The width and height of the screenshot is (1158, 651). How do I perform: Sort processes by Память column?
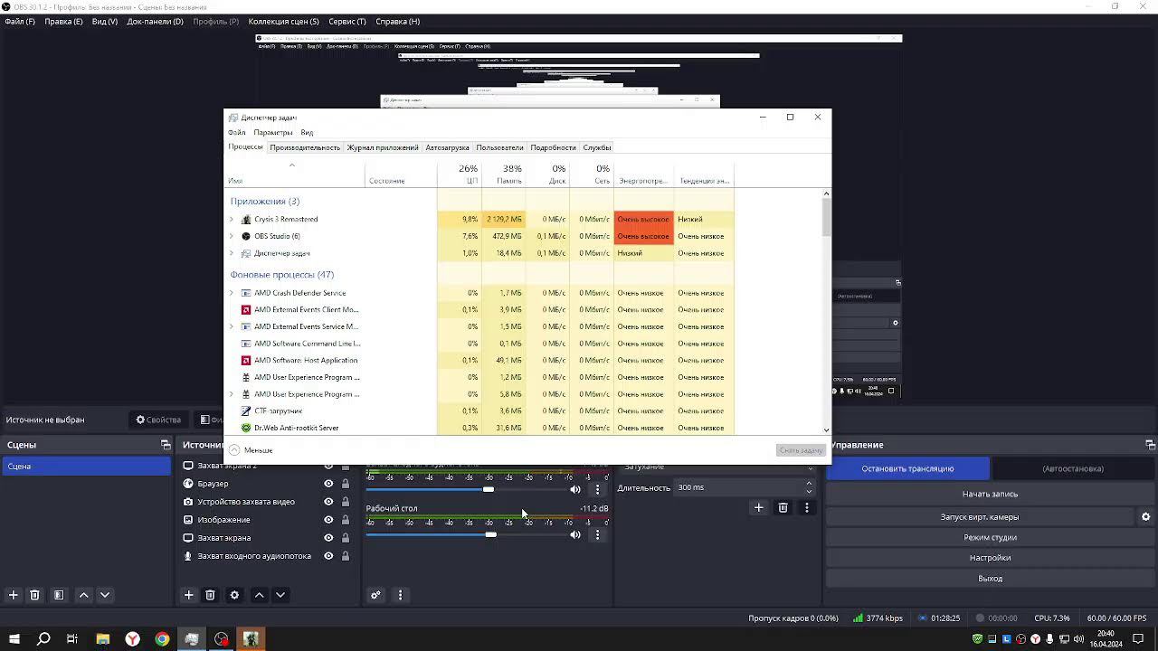pyautogui.click(x=503, y=175)
